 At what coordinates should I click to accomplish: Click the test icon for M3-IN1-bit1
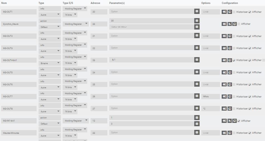229,121
